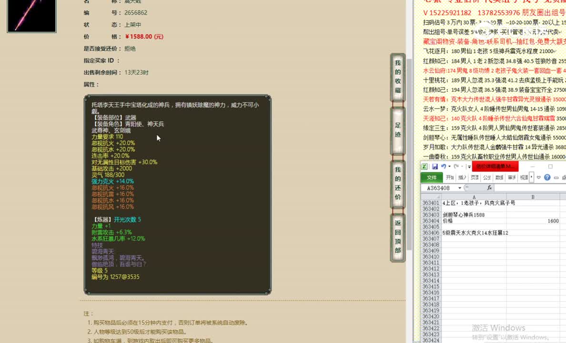566x343 pixels.
Task: Click the weapon item thumbnail at top left
Action: coord(31,16)
